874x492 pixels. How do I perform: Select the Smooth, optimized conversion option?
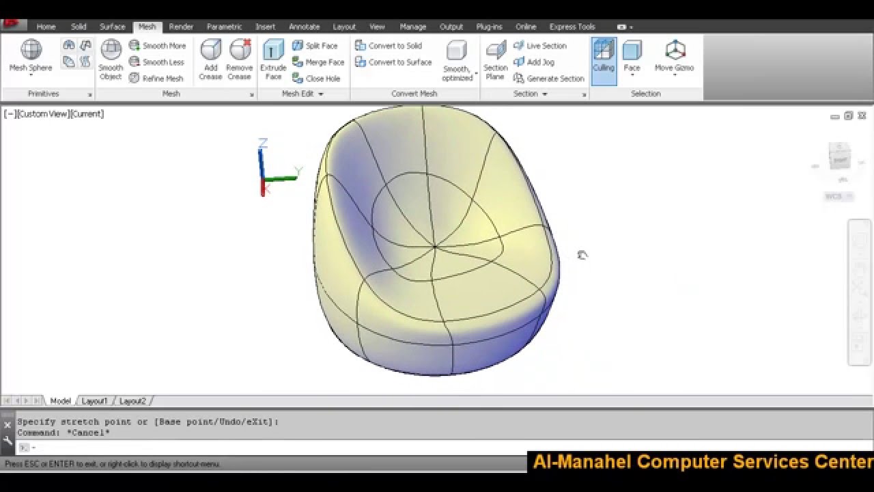457,60
